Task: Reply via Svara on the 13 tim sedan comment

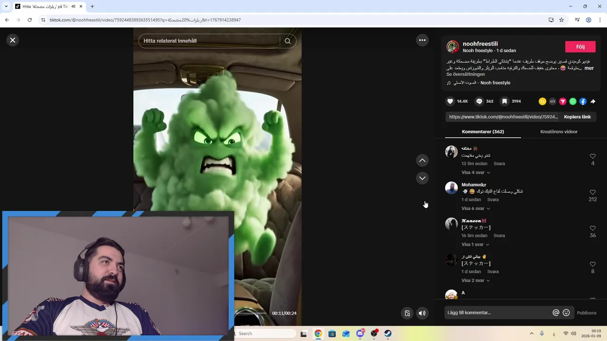Action: point(499,164)
